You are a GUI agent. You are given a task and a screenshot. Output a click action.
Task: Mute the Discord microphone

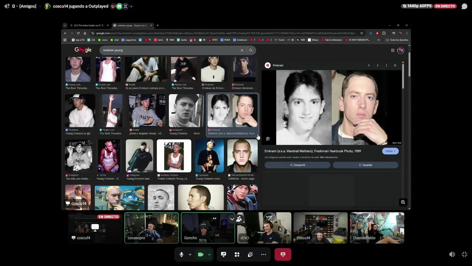[x=181, y=254]
